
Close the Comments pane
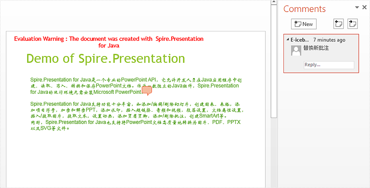pos(364,8)
